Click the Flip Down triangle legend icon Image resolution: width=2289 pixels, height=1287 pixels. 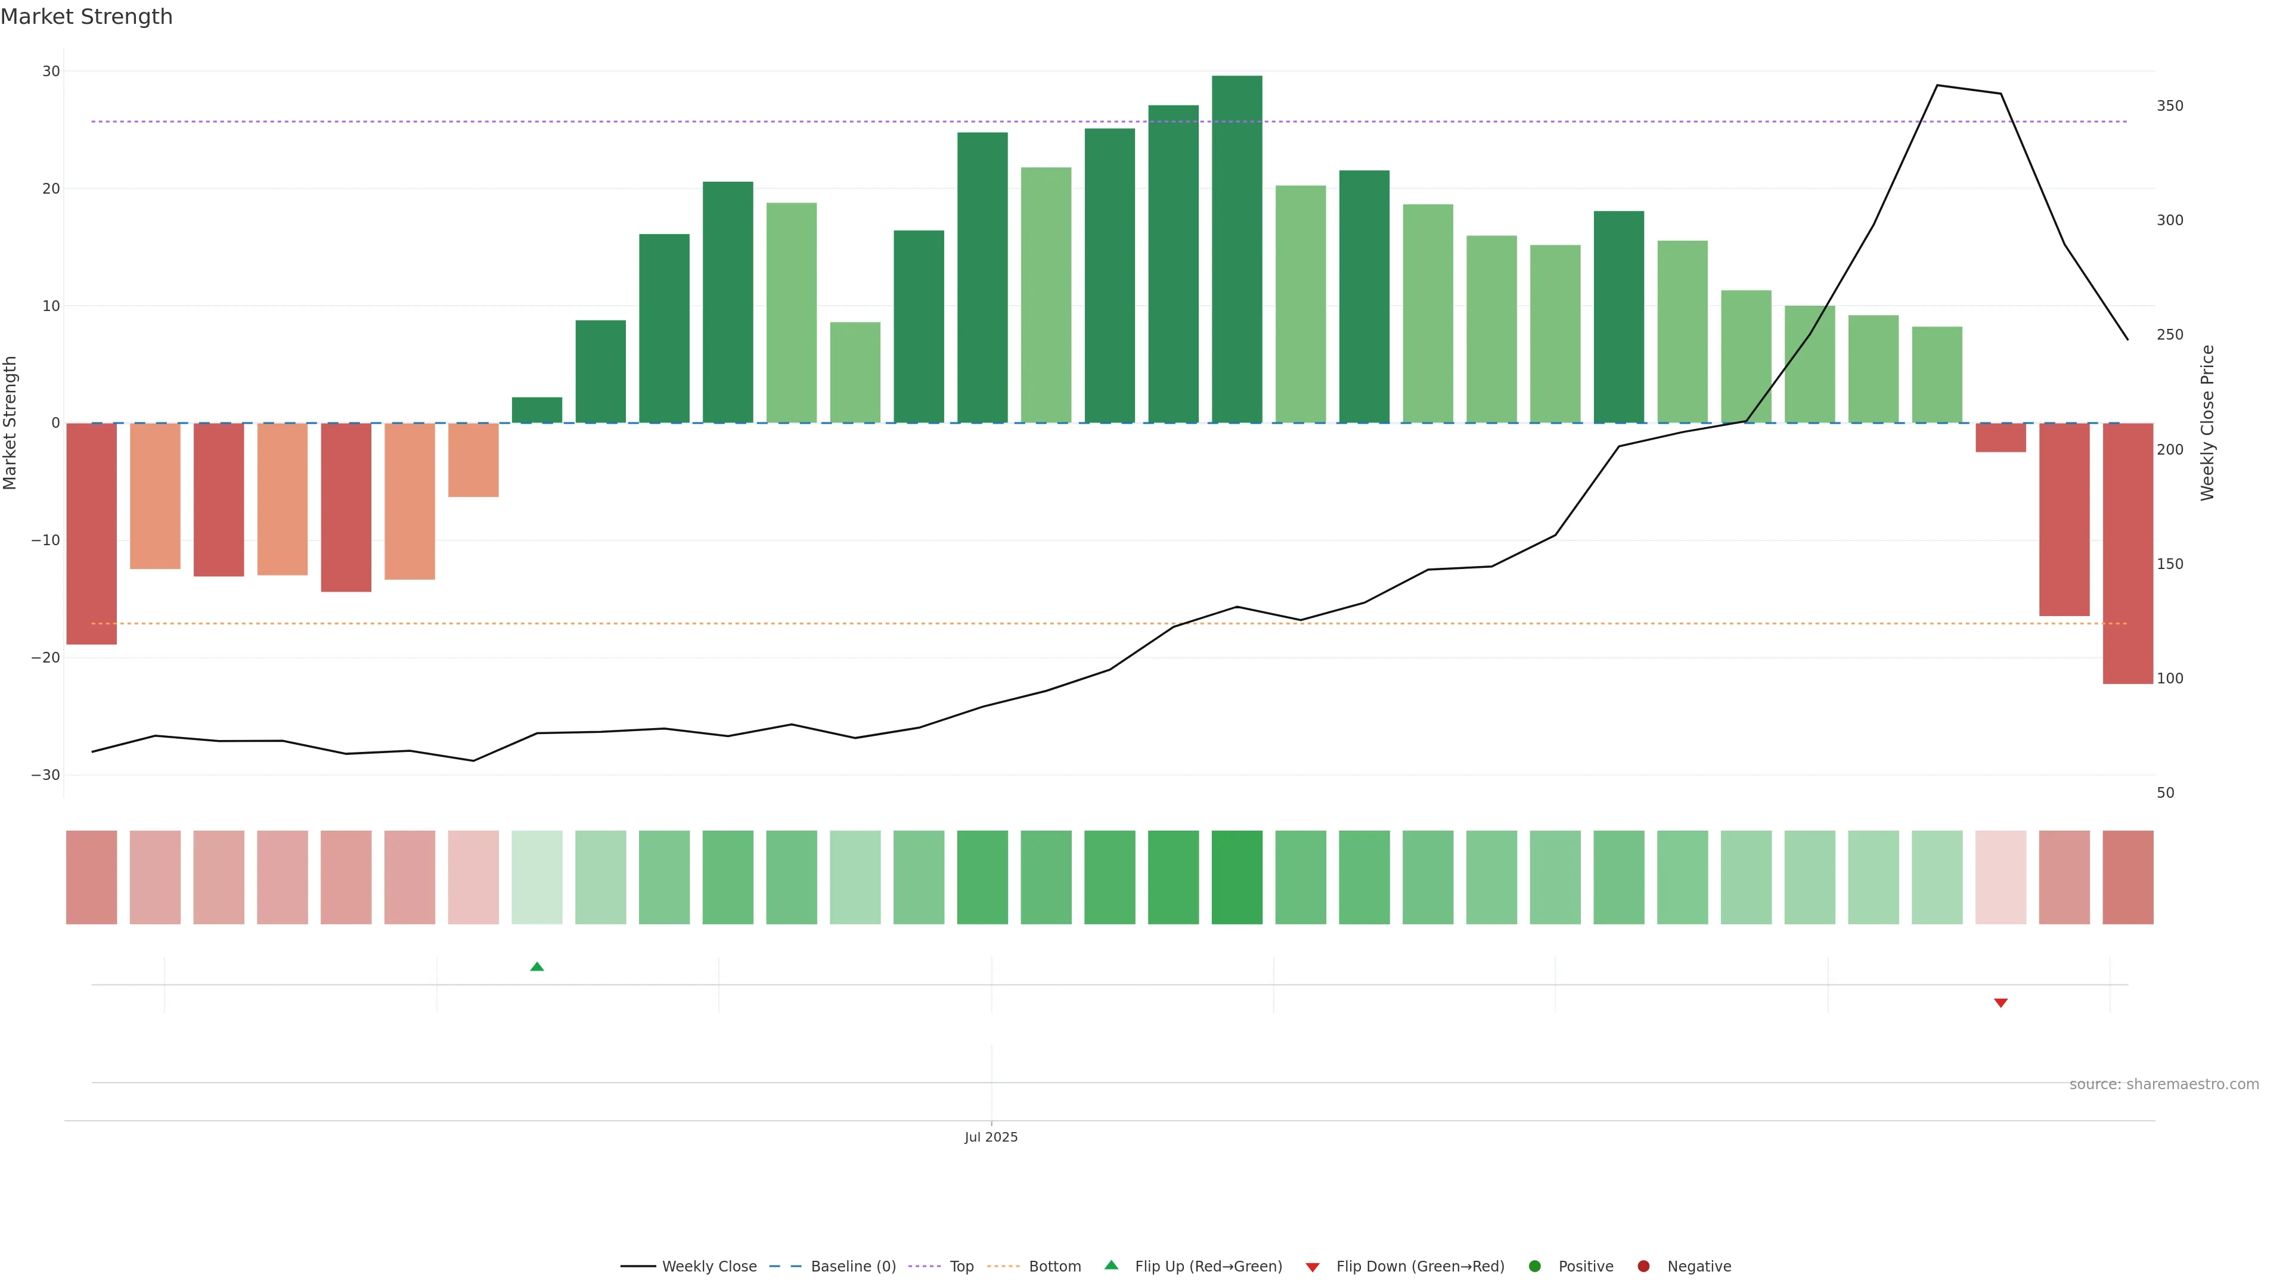[x=1313, y=1267]
